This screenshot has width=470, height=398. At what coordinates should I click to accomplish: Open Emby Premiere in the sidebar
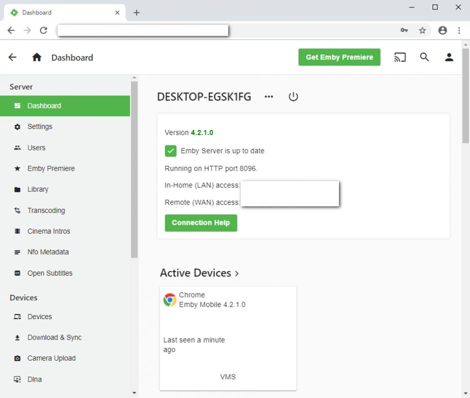pos(65,168)
